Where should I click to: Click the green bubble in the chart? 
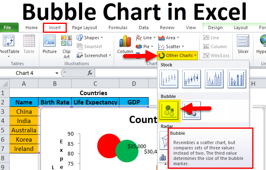click(127, 151)
